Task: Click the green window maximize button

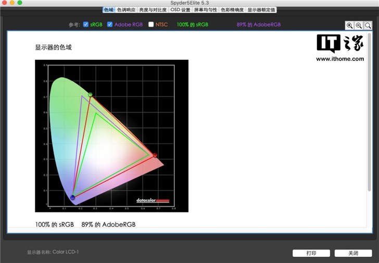Action: coord(20,3)
